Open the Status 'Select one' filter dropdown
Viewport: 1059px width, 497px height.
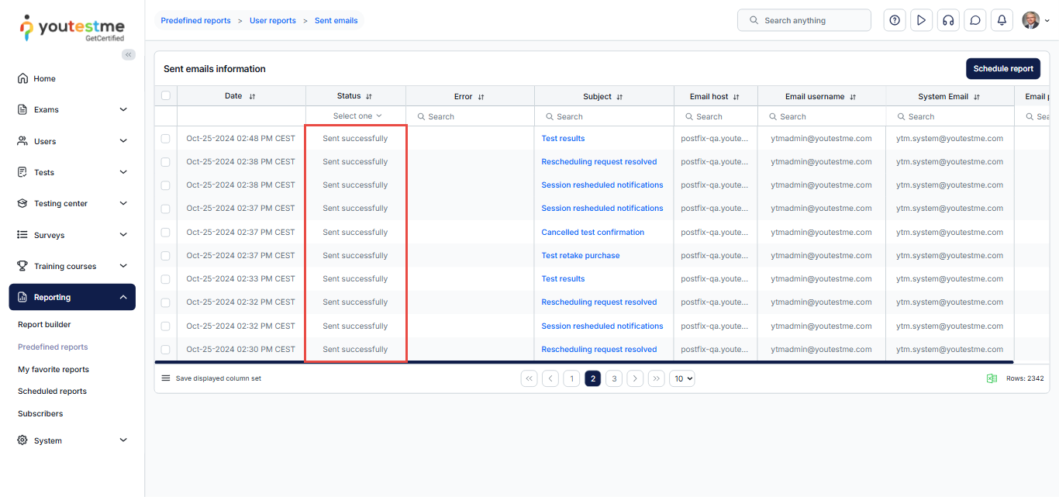point(357,116)
